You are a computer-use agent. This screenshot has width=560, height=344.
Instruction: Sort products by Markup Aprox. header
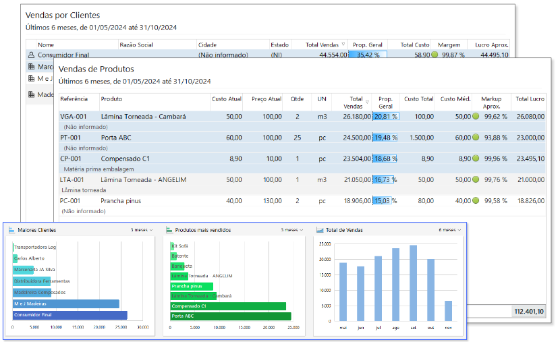point(491,102)
